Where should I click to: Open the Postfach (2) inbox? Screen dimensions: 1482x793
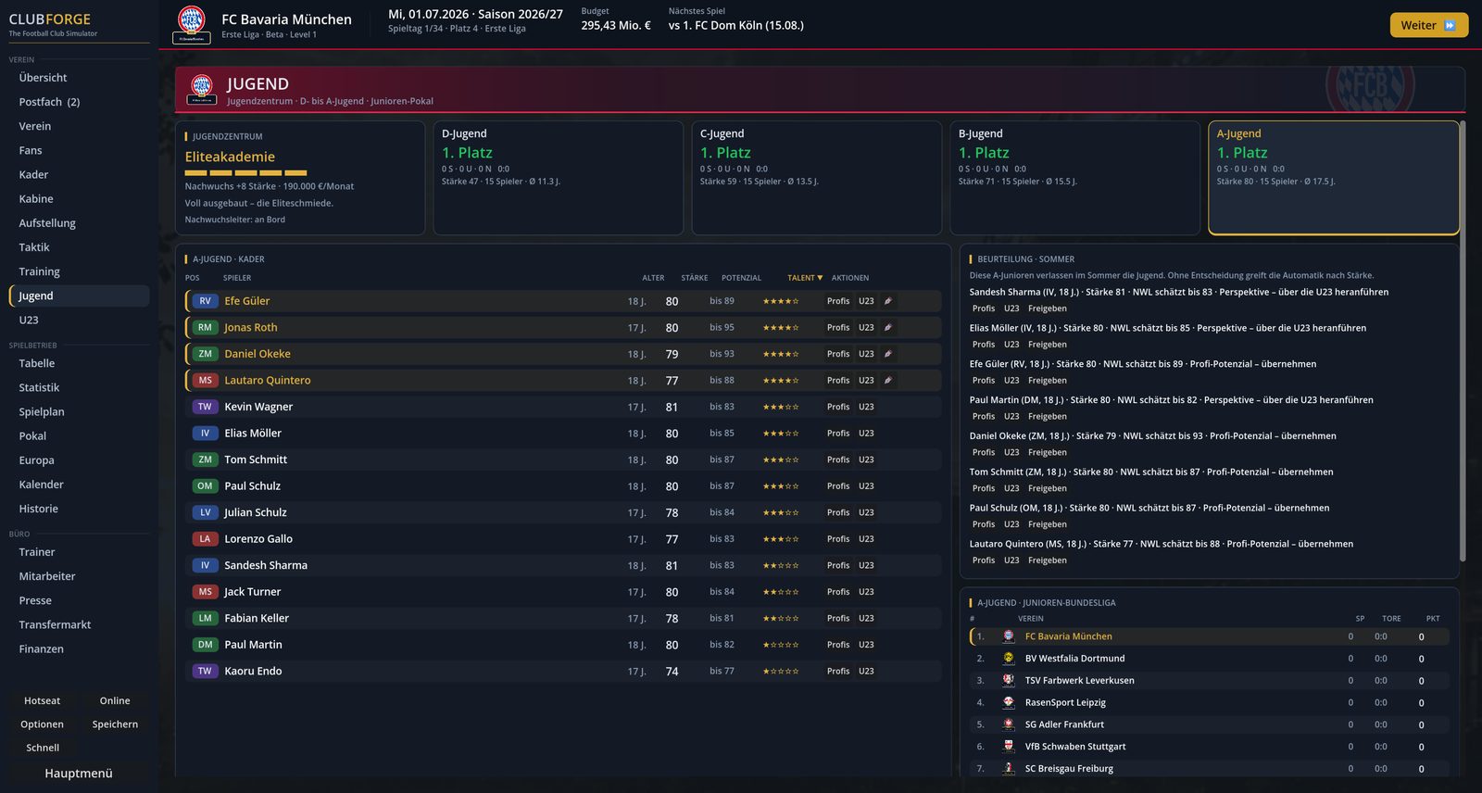80,102
